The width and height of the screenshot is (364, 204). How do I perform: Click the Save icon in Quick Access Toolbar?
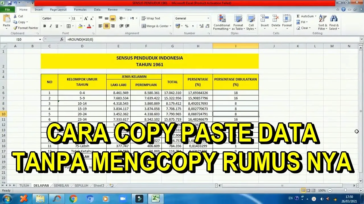(x=10, y=3)
